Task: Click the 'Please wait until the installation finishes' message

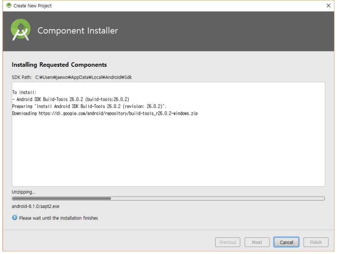Action: [x=58, y=218]
